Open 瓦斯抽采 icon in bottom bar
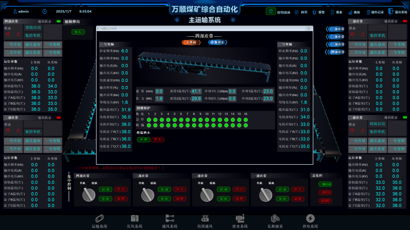The height and width of the screenshot is (230, 410). (x=275, y=218)
